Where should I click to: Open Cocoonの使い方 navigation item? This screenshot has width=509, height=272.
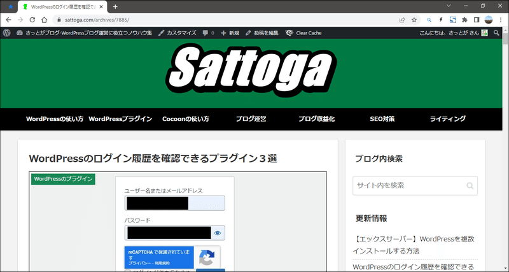186,119
